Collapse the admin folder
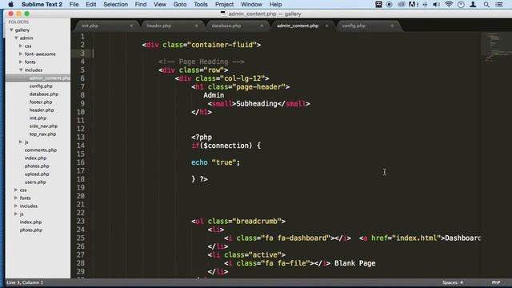Image resolution: width=512 pixels, height=288 pixels. click(16, 38)
